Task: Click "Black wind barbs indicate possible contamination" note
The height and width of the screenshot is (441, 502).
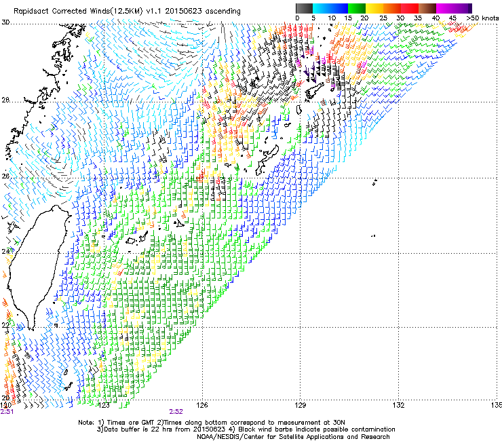Action: [x=317, y=429]
